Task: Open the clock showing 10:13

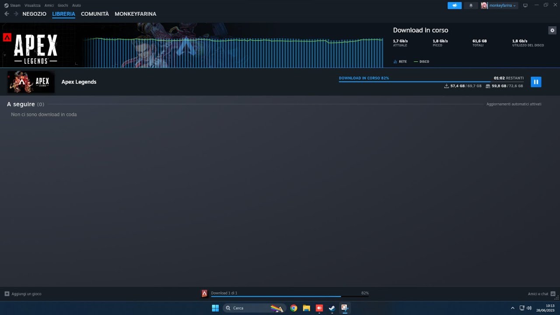Action: coord(546,308)
